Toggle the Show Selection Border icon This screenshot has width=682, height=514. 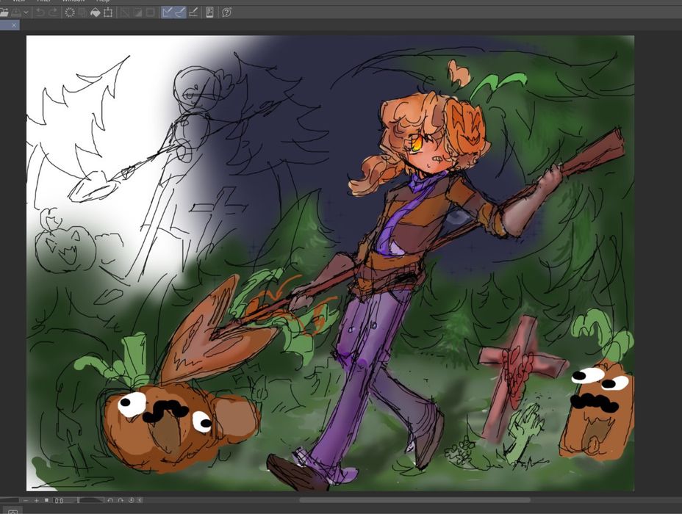(x=151, y=12)
